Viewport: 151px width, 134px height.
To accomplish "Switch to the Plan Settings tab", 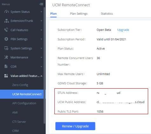I will click(79, 14).
